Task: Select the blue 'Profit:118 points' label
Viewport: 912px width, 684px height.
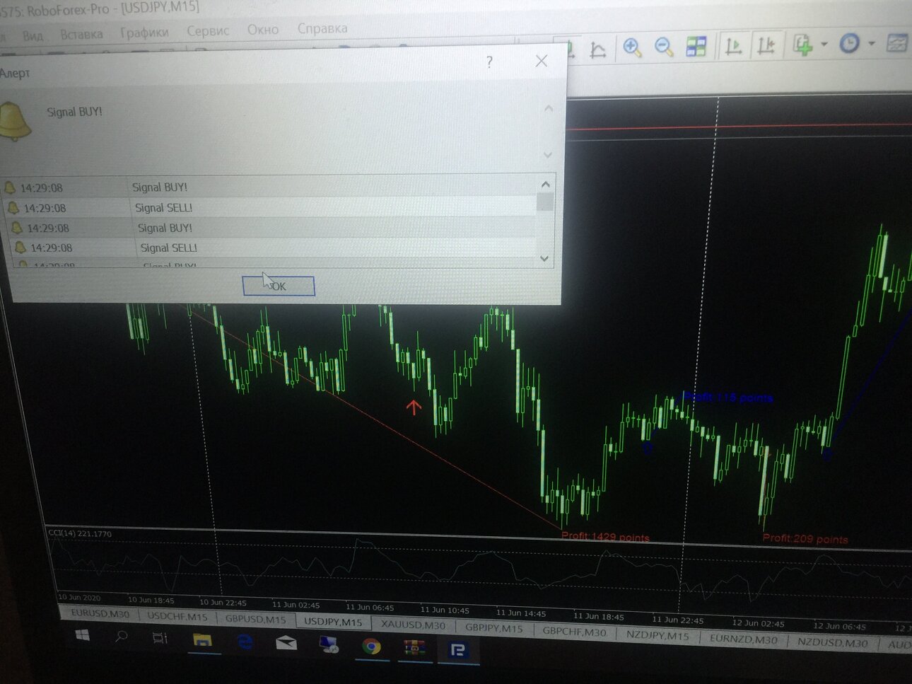Action: (729, 398)
